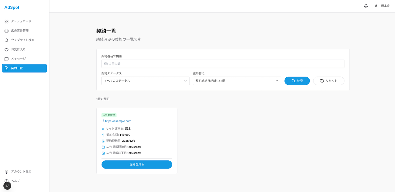The height and width of the screenshot is (192, 395).
Task: Click inside the 契約者名で検索 input field
Action: tap(223, 64)
